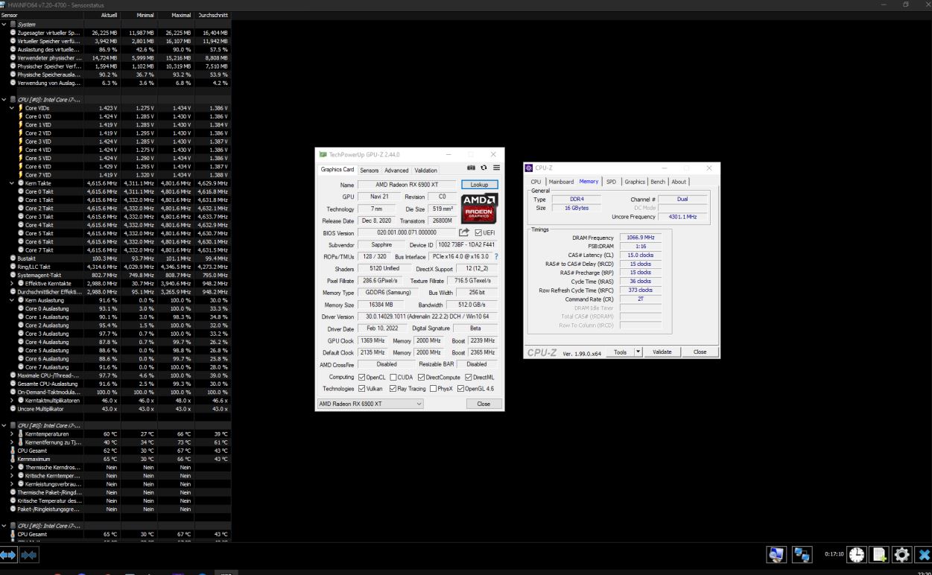The width and height of the screenshot is (932, 575).
Task: Toggle DirectCompute checkbox
Action: 422,378
